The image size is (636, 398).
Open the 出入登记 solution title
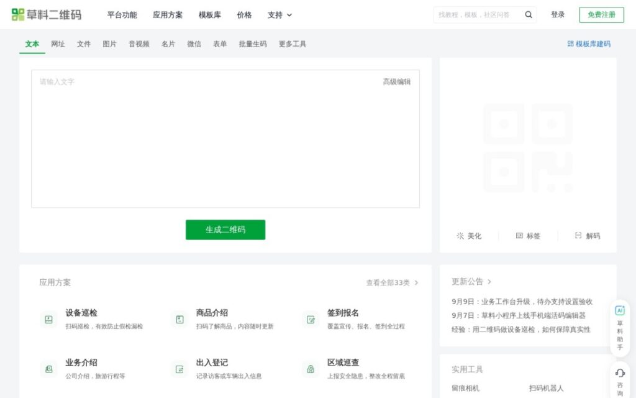coord(212,363)
